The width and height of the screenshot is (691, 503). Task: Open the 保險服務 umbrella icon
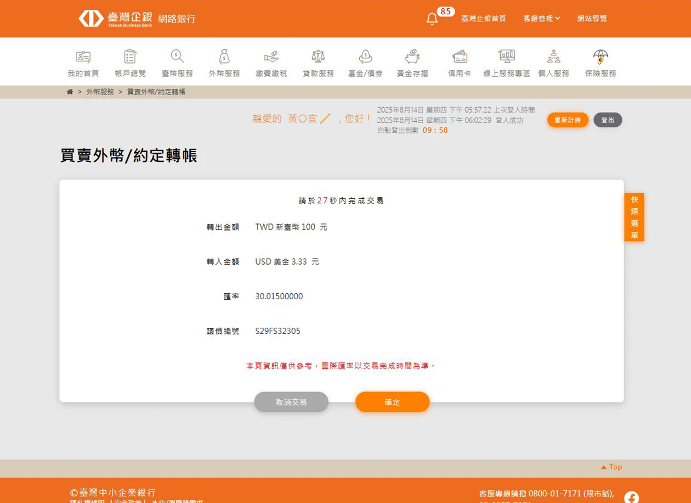pyautogui.click(x=601, y=57)
